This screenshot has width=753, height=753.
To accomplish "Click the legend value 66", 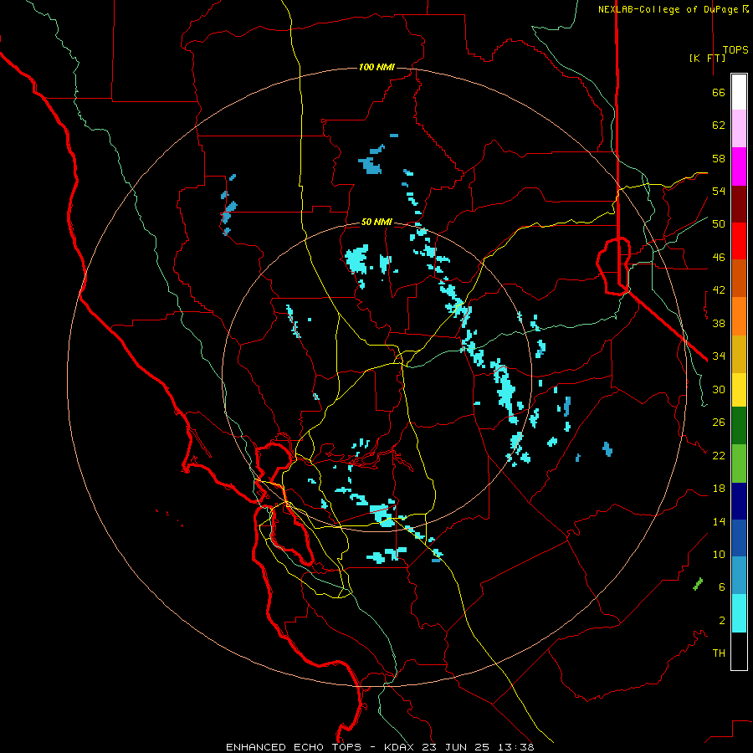I will (719, 93).
